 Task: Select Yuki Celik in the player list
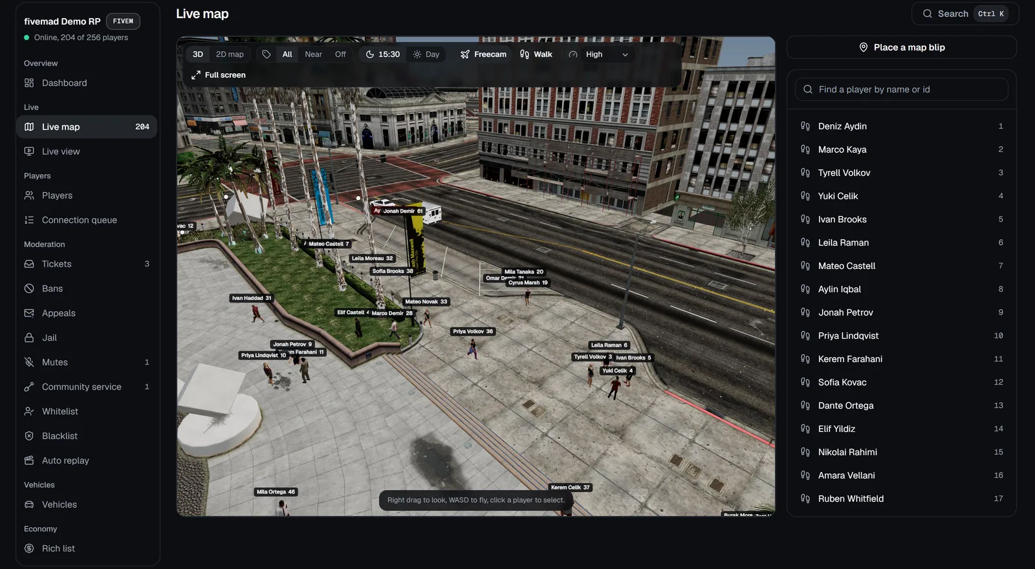tap(902, 196)
